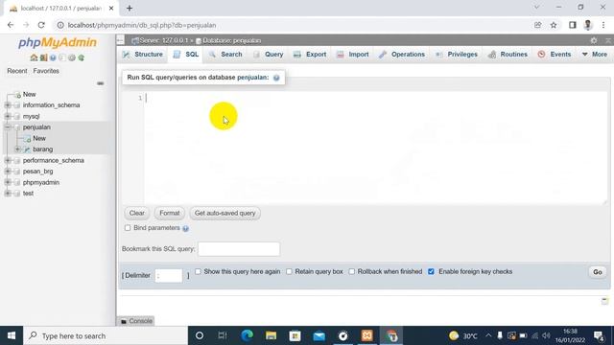Screen dimensions: 614x345
Task: Click the help icon next to query title
Action: point(276,78)
